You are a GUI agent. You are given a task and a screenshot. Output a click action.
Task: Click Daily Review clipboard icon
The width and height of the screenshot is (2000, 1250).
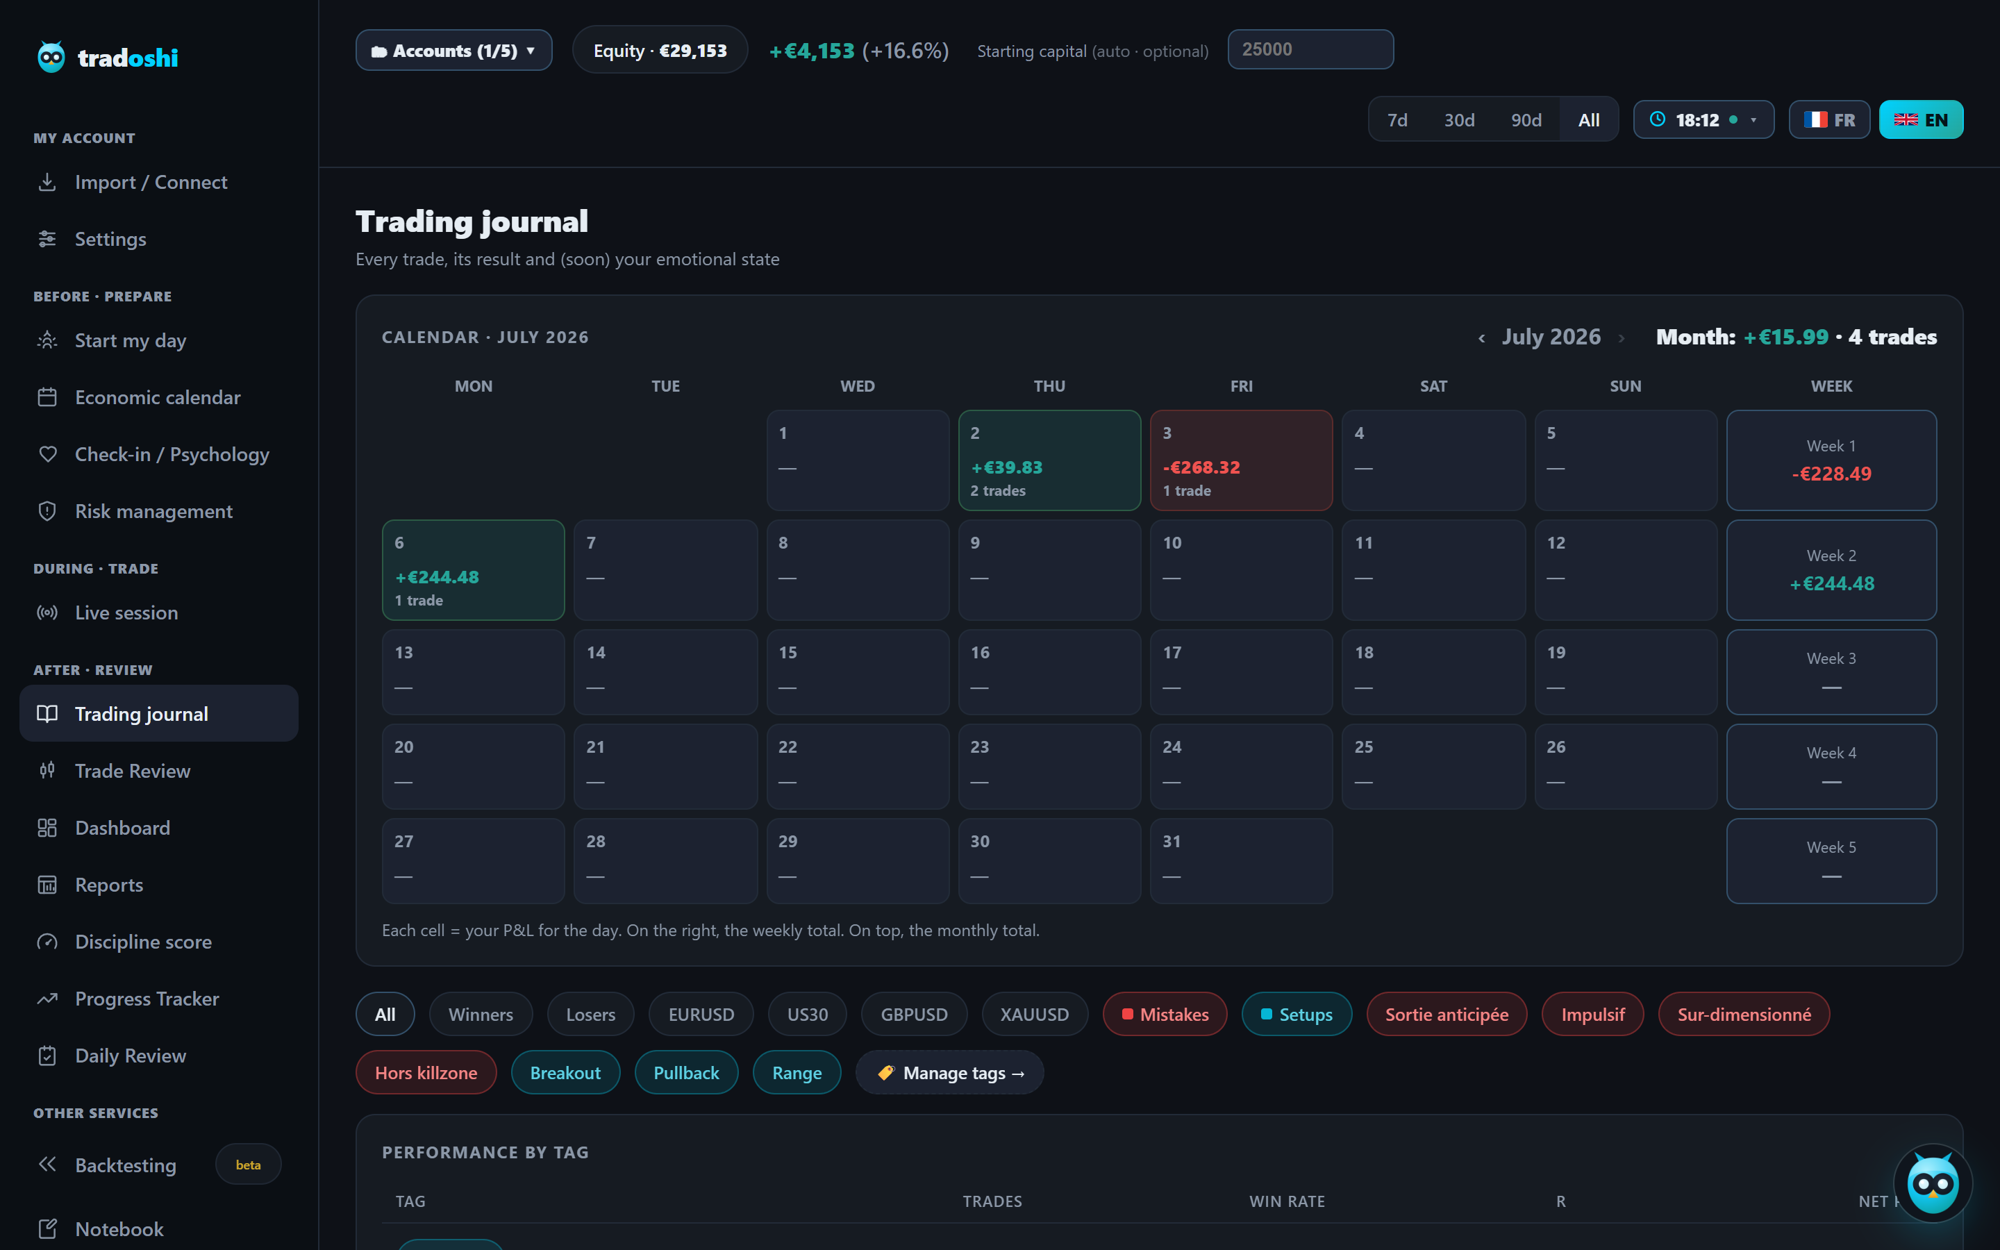coord(47,1056)
